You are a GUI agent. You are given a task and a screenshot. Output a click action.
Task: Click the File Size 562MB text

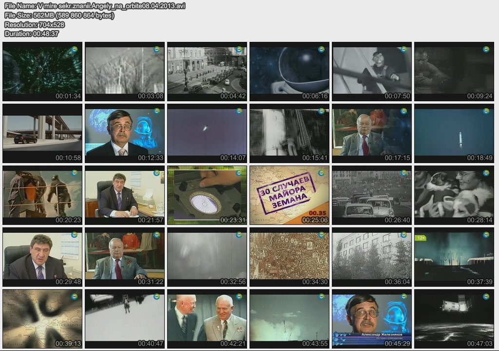coord(59,15)
